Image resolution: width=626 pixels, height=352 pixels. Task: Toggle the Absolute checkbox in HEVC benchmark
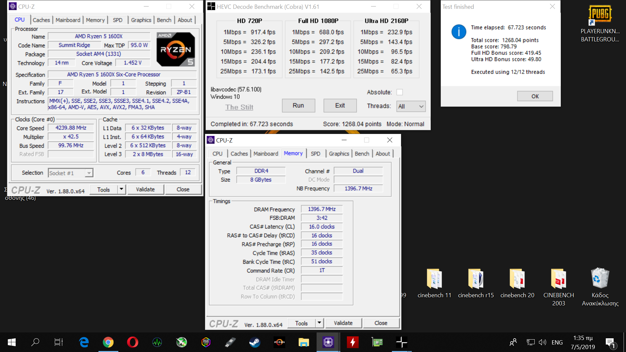(x=399, y=92)
